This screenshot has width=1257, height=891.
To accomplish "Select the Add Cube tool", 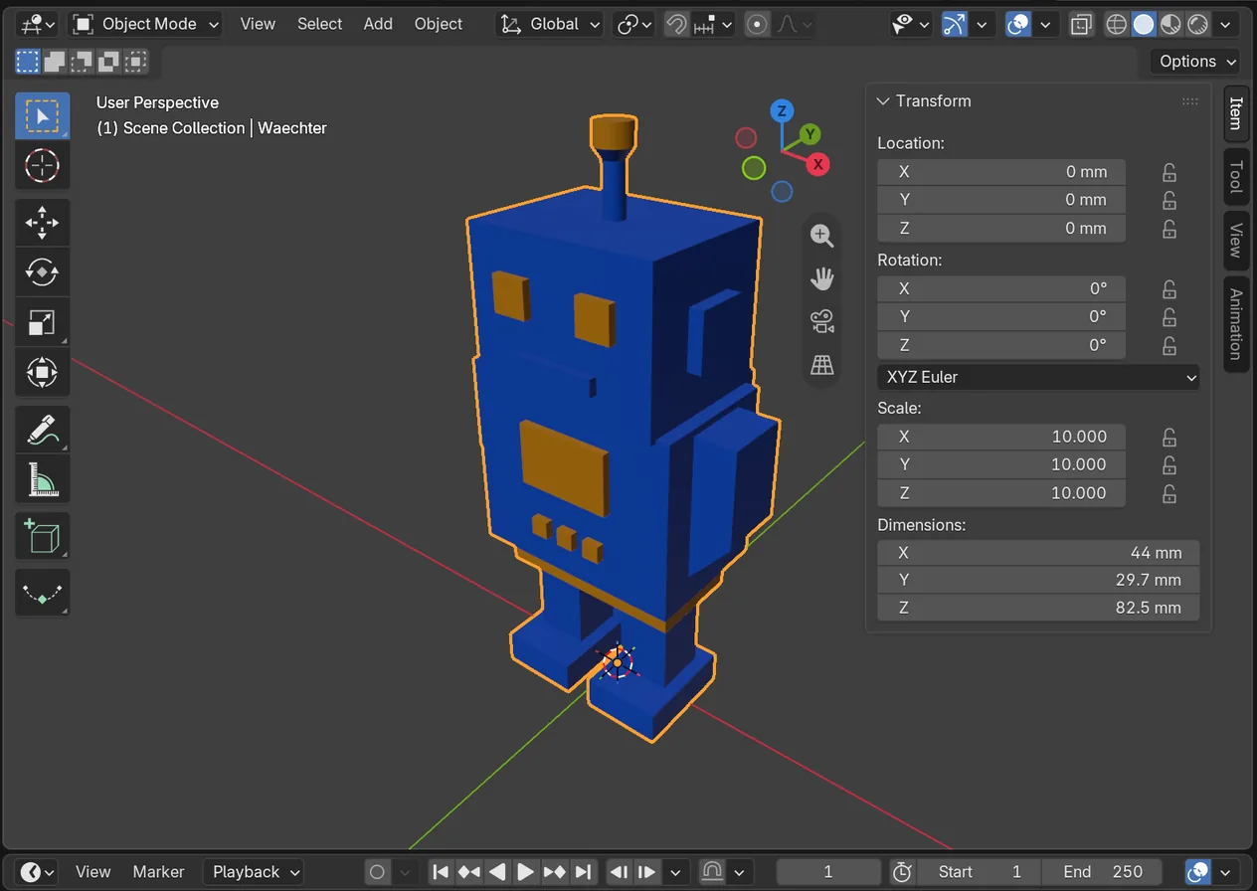I will (42, 537).
